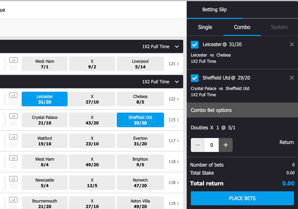
Task: Bet on draw at 43/20
Action: point(92,120)
